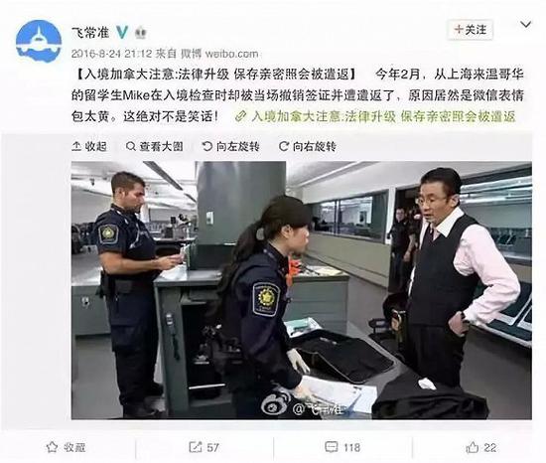Rotate image right with 向右旋转
Image resolution: width=546 pixels, height=463 pixels.
coord(308,146)
